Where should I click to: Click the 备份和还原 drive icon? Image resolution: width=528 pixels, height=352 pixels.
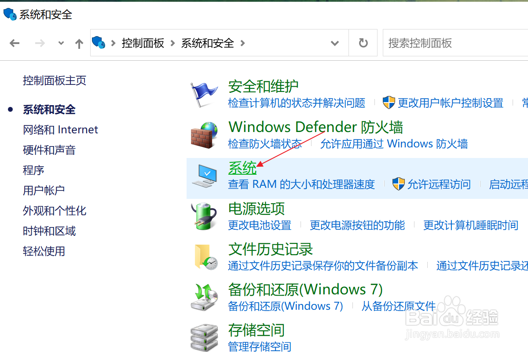[x=205, y=297]
